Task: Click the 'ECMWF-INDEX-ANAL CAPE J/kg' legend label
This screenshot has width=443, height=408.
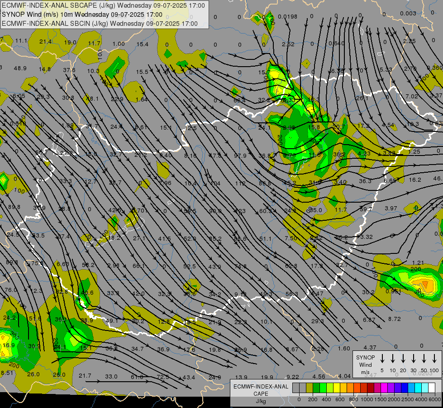Action: (x=261, y=393)
